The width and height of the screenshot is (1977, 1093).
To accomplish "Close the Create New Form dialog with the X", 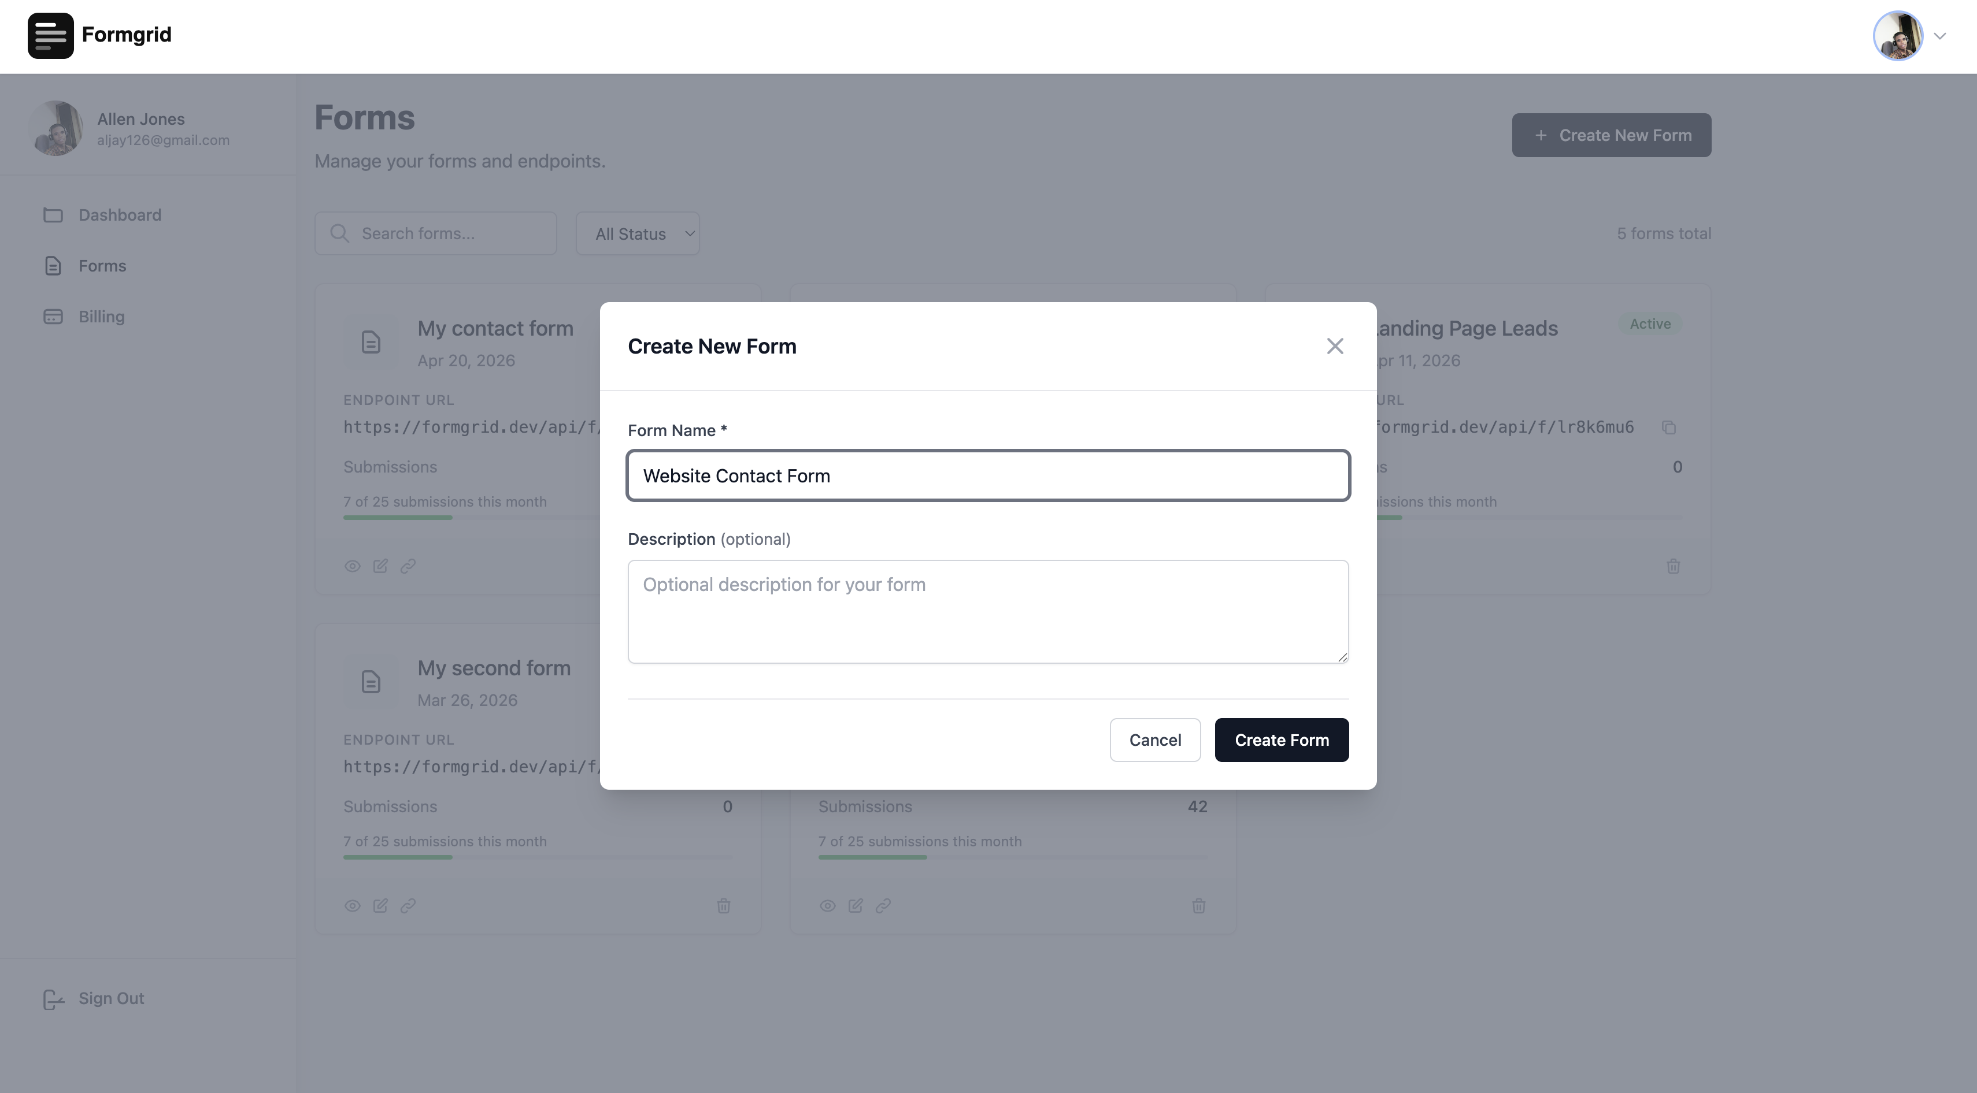I will point(1335,346).
